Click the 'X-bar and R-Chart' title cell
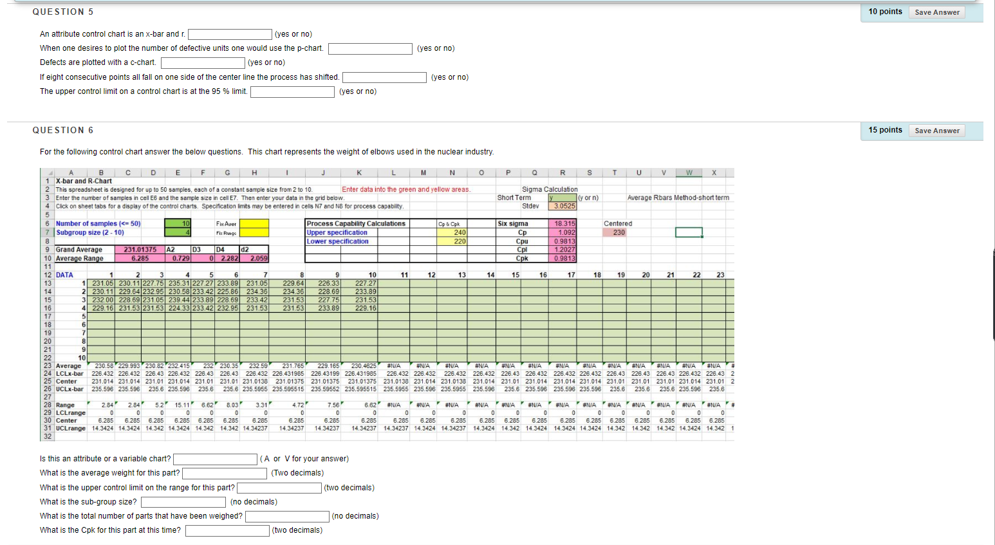Viewport: 995px width, 545px height. pyautogui.click(x=84, y=181)
